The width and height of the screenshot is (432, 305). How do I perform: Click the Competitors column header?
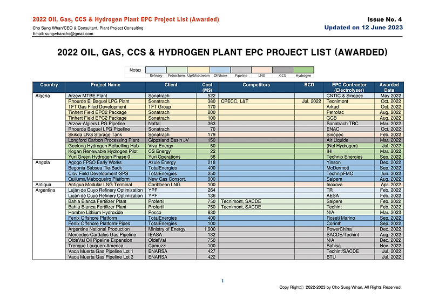tap(256, 87)
